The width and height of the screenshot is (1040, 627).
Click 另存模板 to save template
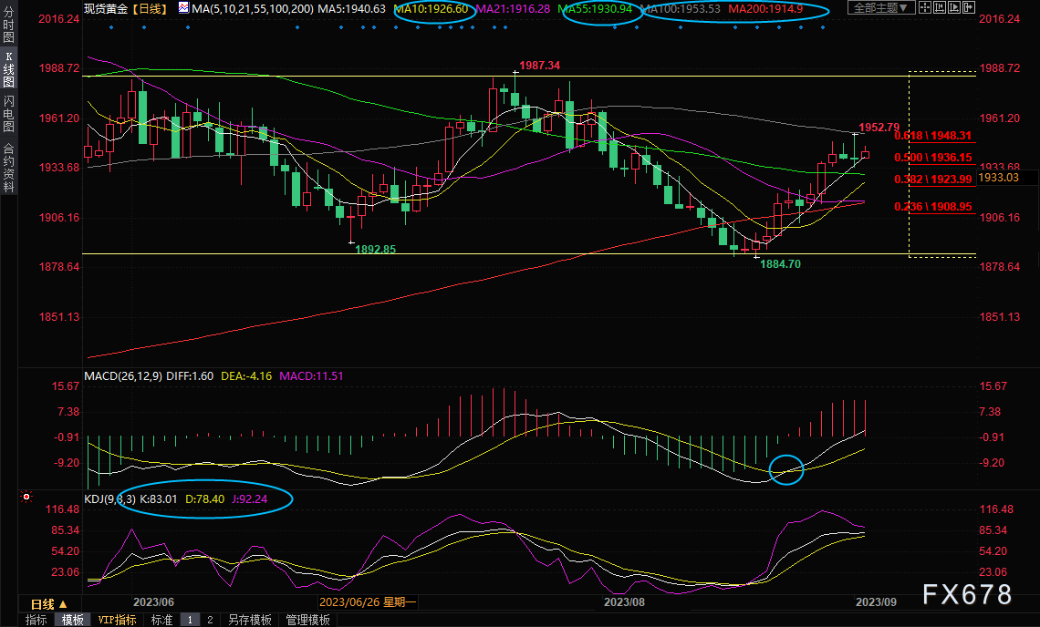pyautogui.click(x=250, y=620)
